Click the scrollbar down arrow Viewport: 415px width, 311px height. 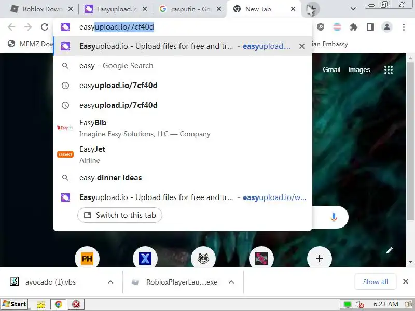click(x=410, y=262)
